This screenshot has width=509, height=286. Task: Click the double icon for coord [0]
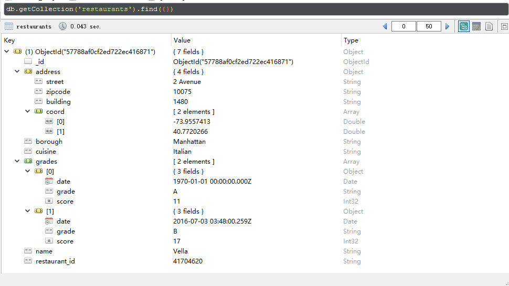point(49,121)
